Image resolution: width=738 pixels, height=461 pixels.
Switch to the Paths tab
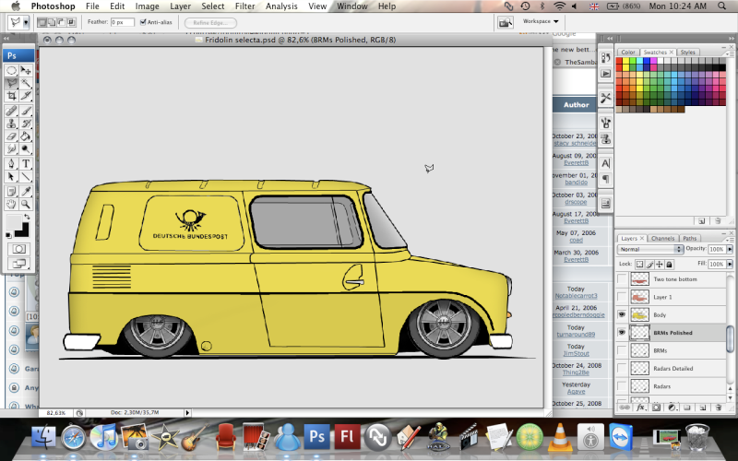pos(689,239)
